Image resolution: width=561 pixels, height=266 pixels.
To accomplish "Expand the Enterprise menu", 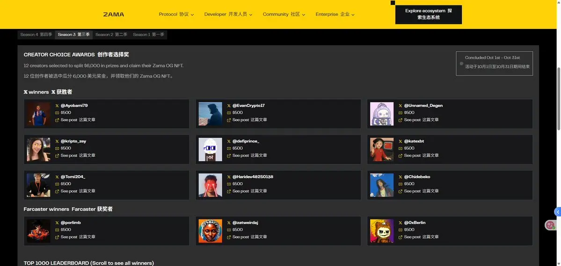I will (335, 14).
